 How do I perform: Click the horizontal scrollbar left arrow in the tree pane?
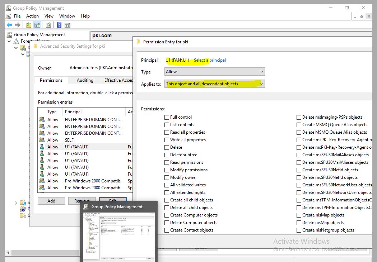click(x=8, y=253)
